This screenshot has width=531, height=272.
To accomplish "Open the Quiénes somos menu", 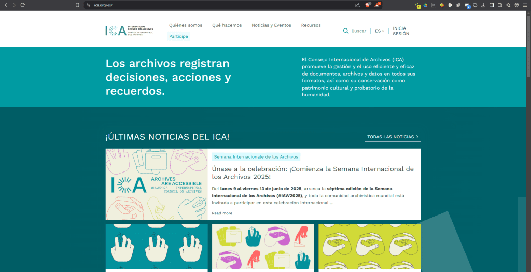I will point(186,25).
